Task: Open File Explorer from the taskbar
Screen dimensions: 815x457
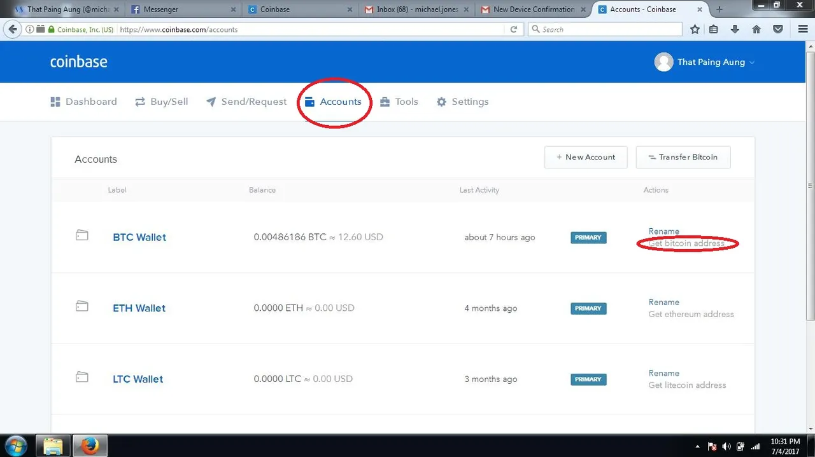Action: pos(53,446)
